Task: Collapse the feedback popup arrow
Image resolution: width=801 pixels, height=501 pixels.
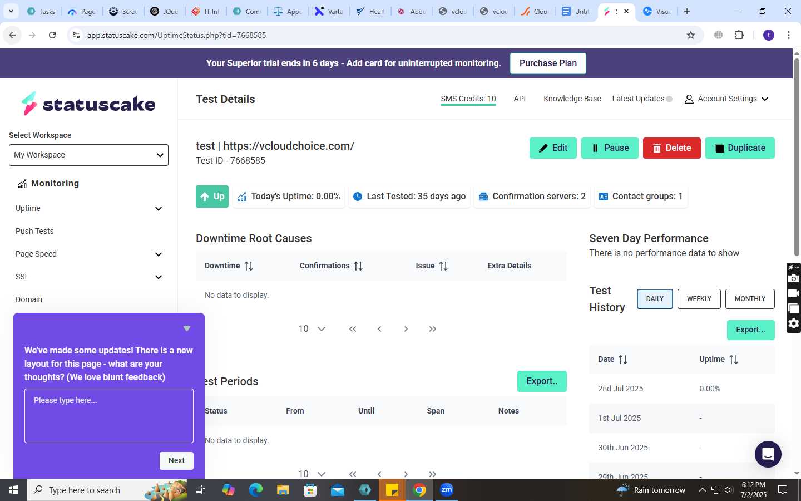Action: click(x=187, y=328)
